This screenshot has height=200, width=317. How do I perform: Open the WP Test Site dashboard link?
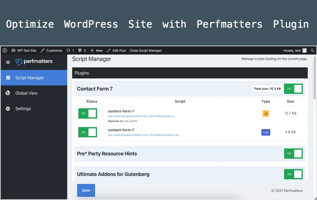[x=24, y=51]
